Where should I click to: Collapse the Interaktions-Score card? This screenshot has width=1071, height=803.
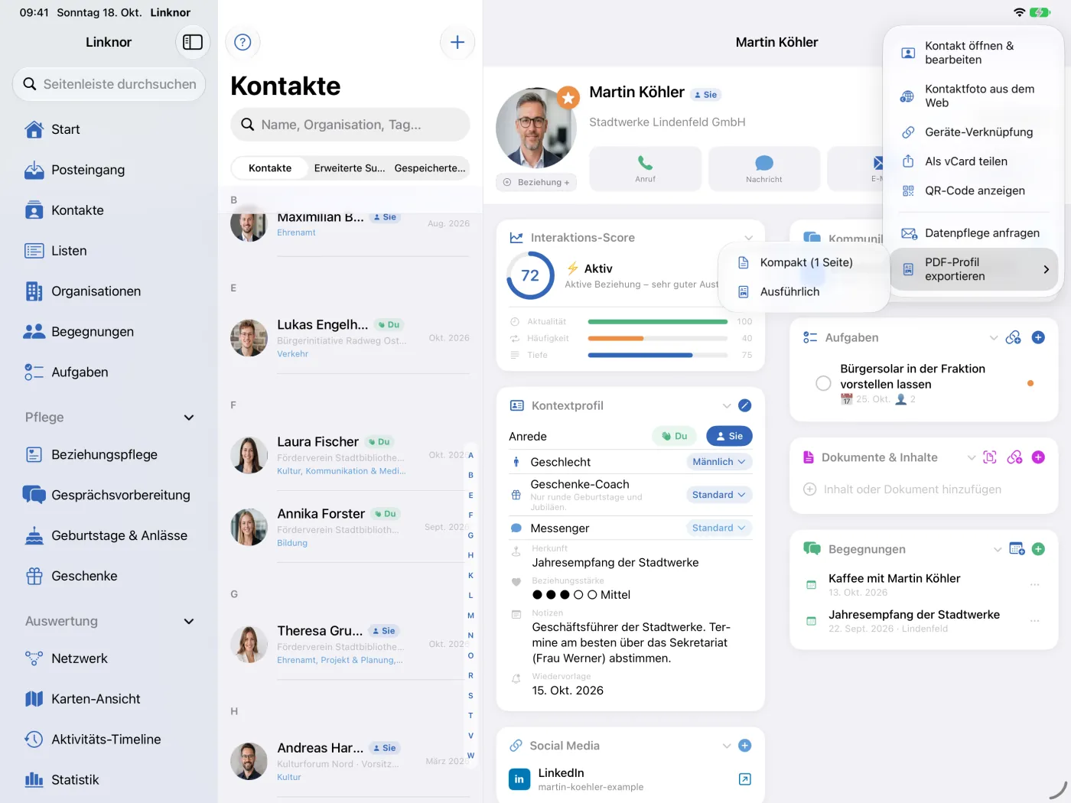[x=748, y=238]
